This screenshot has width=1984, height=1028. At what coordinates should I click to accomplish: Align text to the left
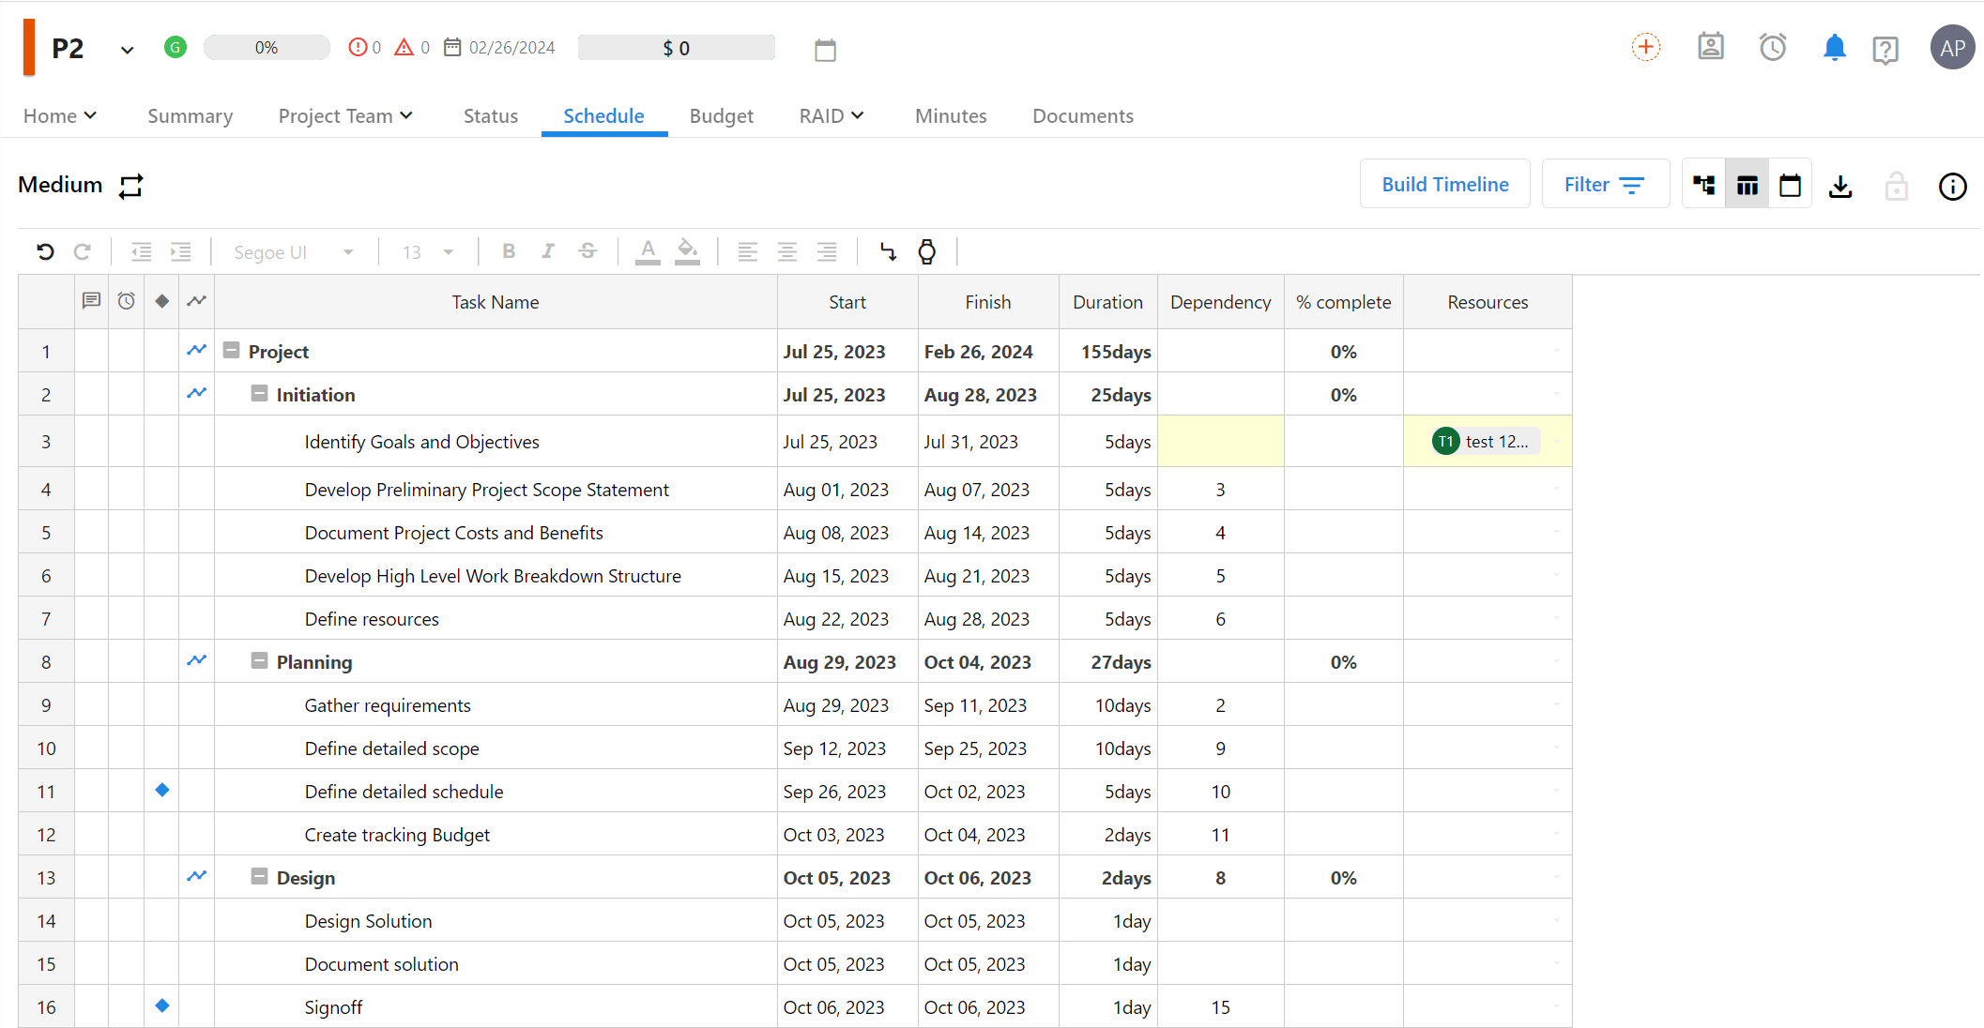coord(747,251)
